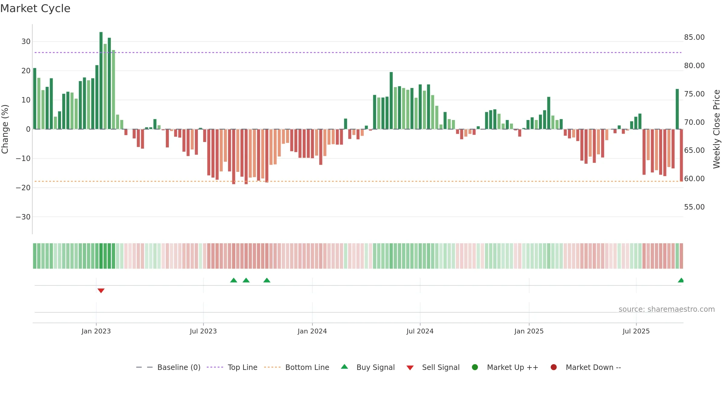Click the 85.00 price tick label
Image resolution: width=725 pixels, height=407 pixels.
tap(694, 37)
